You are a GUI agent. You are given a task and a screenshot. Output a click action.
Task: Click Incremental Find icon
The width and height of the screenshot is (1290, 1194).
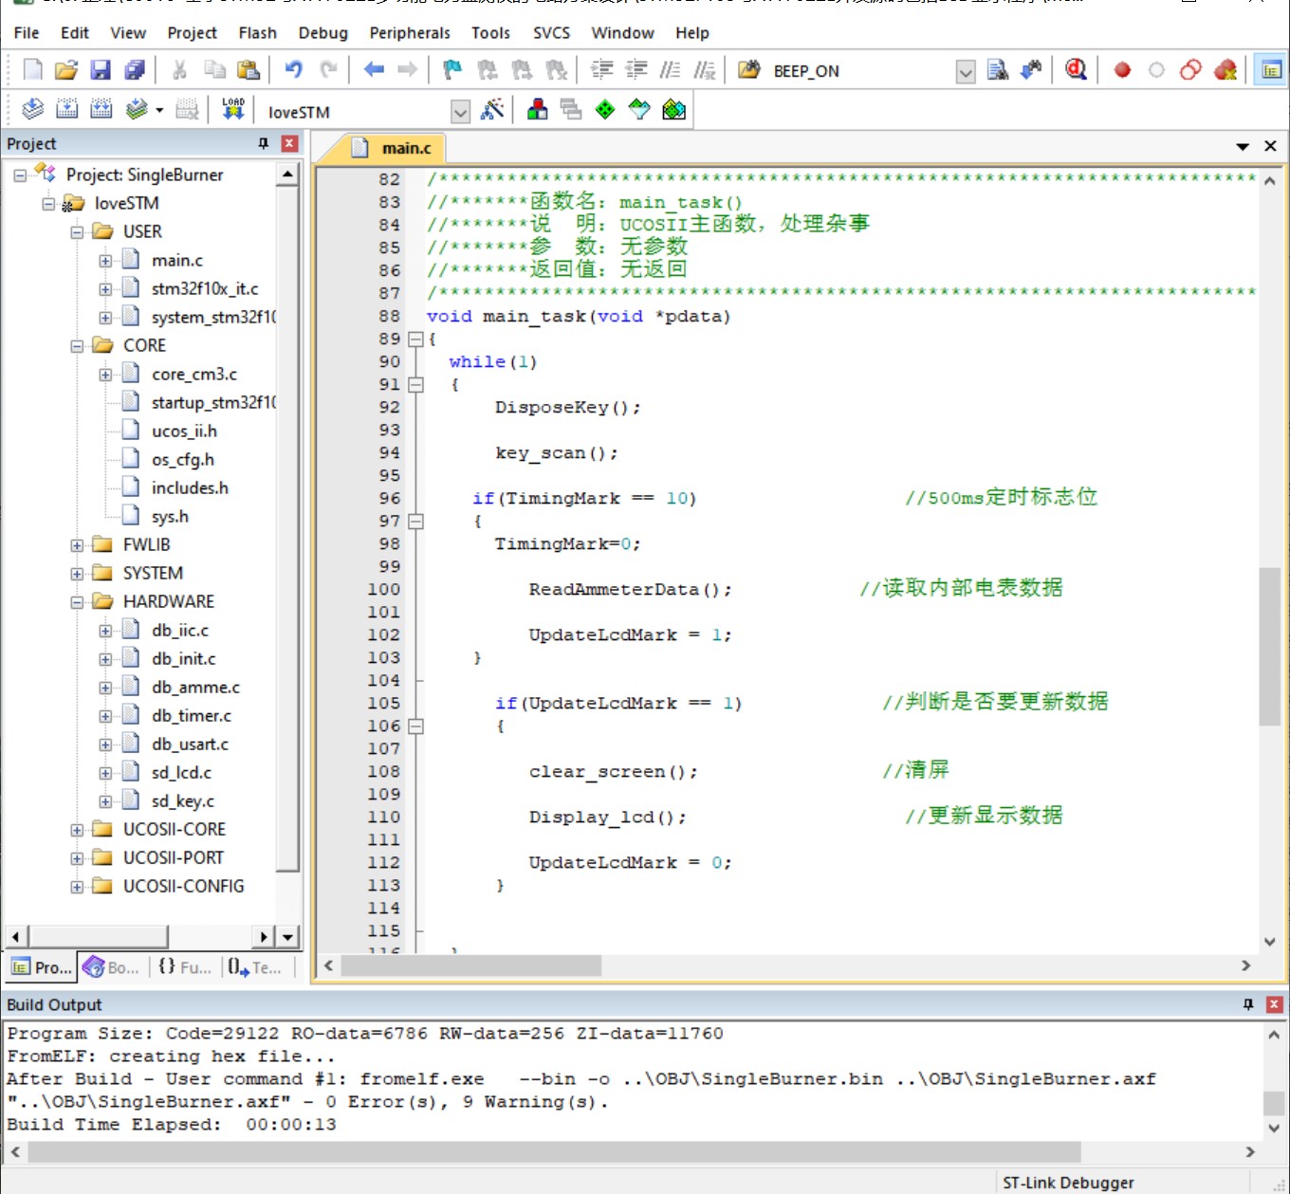(x=1031, y=70)
